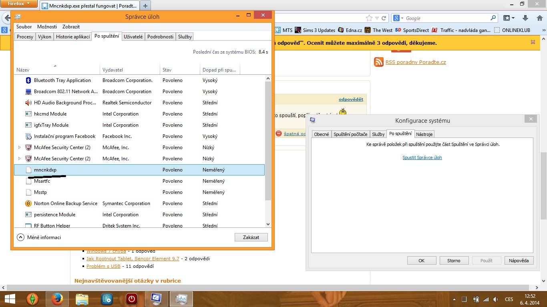The height and width of the screenshot is (307, 547).
Task: Switch to the Uživatelé tab
Action: click(x=133, y=36)
